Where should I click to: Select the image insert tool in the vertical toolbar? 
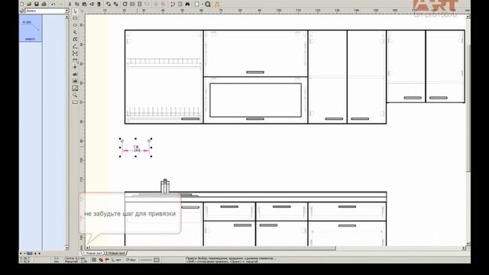pos(75,89)
